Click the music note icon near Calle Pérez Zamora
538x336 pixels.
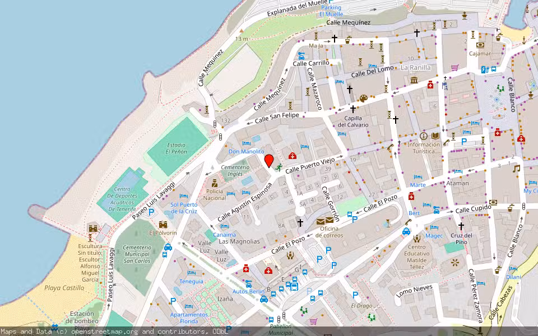tap(517, 167)
